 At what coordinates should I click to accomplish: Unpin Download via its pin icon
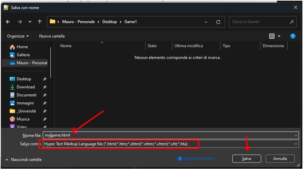[x=45, y=87]
